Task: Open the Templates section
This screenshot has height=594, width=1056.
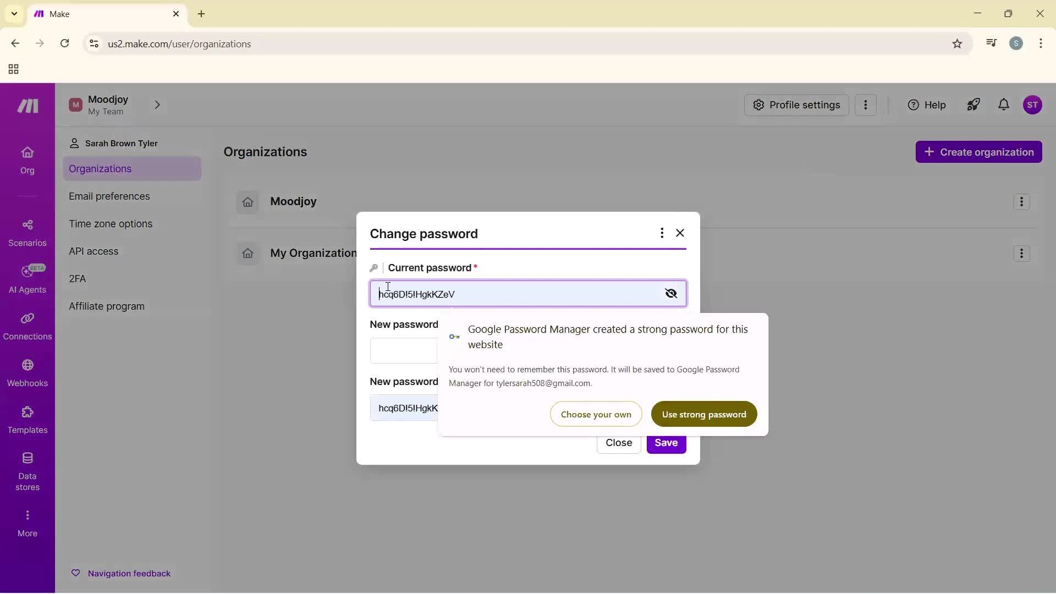Action: point(27,420)
